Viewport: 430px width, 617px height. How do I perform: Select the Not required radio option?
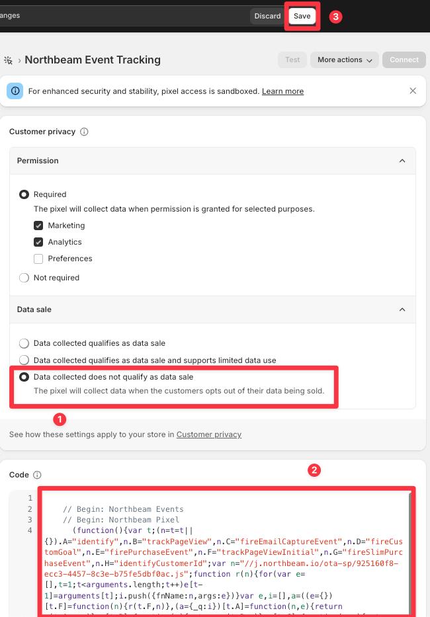tap(24, 278)
